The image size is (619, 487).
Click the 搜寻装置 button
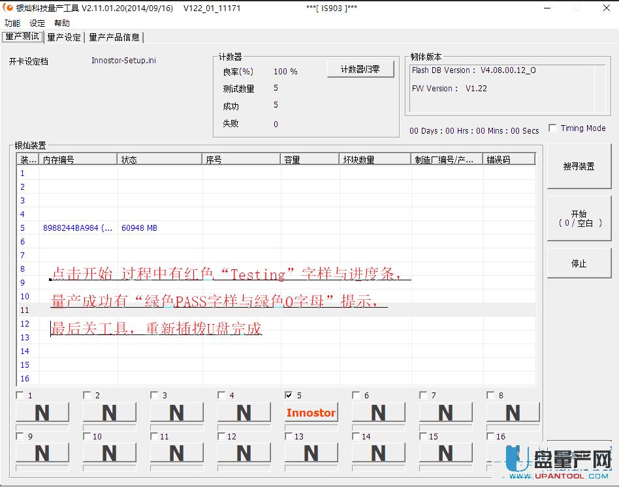click(x=579, y=166)
